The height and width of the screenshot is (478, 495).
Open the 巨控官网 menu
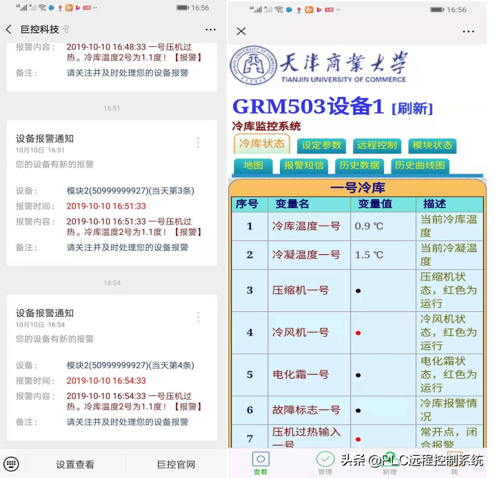coord(176,464)
